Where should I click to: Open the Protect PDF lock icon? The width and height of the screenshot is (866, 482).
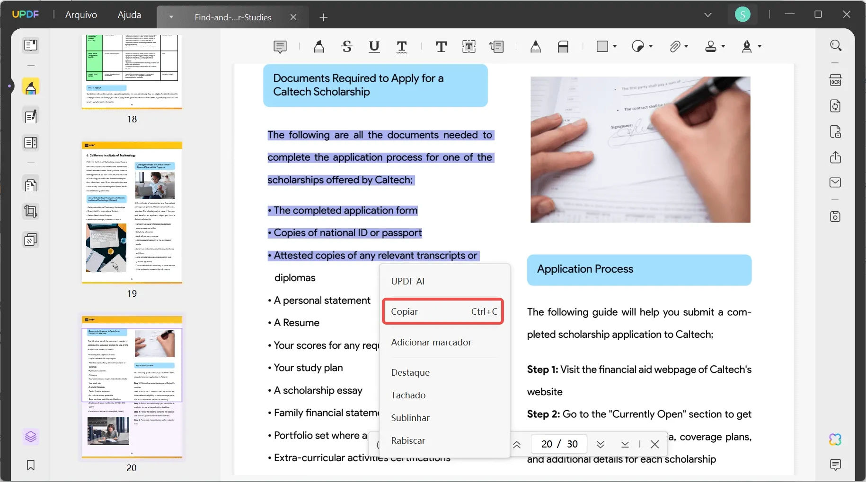tap(836, 131)
